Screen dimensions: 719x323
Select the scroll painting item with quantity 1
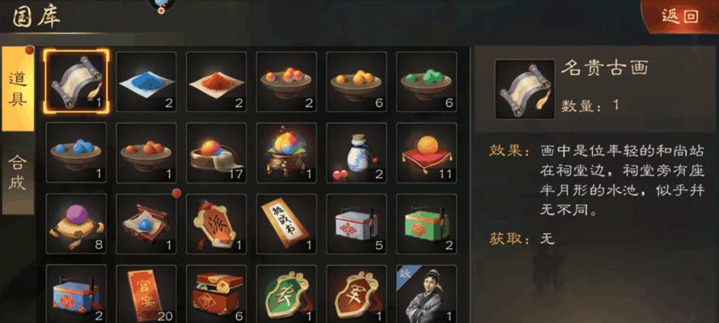click(76, 82)
